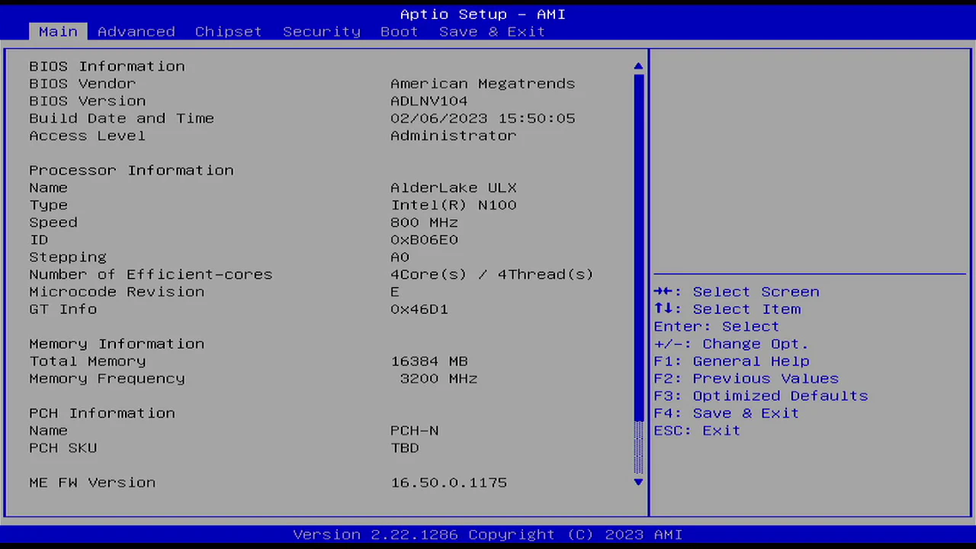This screenshot has height=549, width=976.
Task: Click the F1: General Help hint
Action: (732, 361)
